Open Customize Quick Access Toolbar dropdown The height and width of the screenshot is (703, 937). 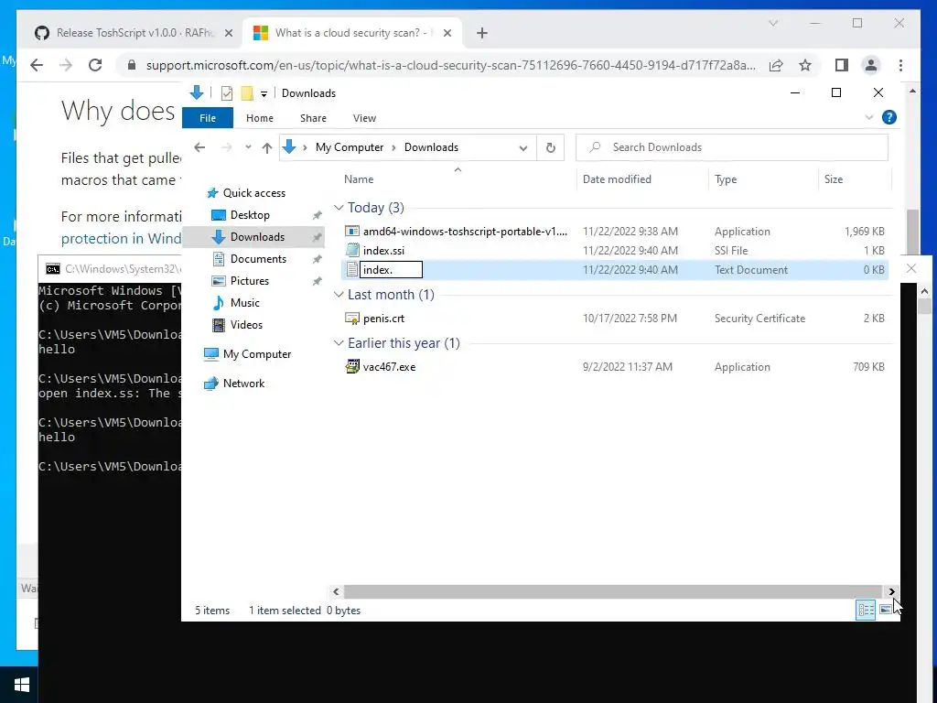pyautogui.click(x=264, y=94)
